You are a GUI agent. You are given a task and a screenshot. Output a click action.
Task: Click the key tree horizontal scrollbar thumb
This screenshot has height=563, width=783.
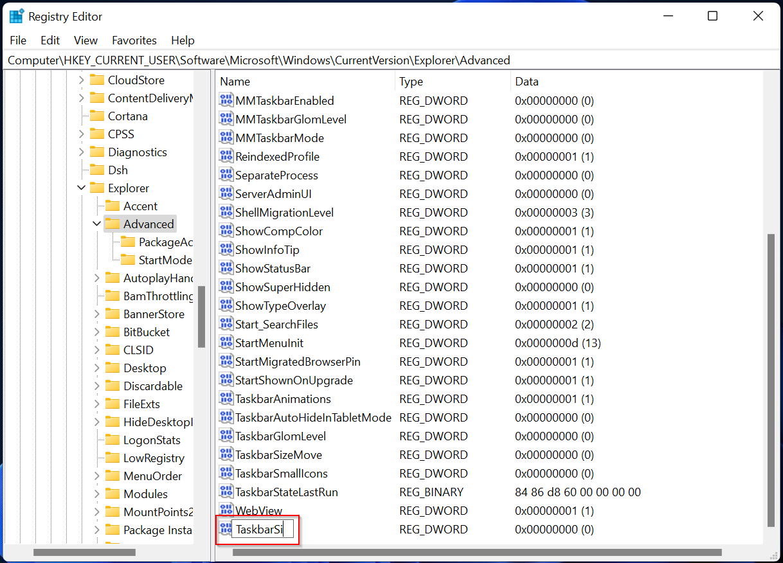click(x=84, y=552)
